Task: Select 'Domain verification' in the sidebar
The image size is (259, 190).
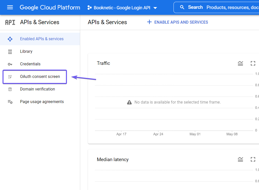Action: tap(37, 89)
